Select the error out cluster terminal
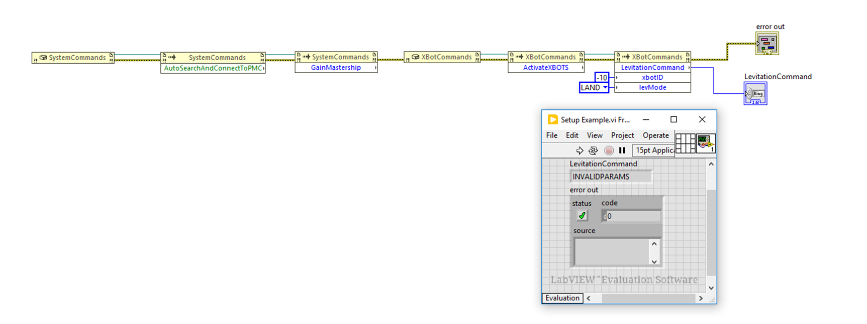This screenshot has width=867, height=324. point(767,44)
